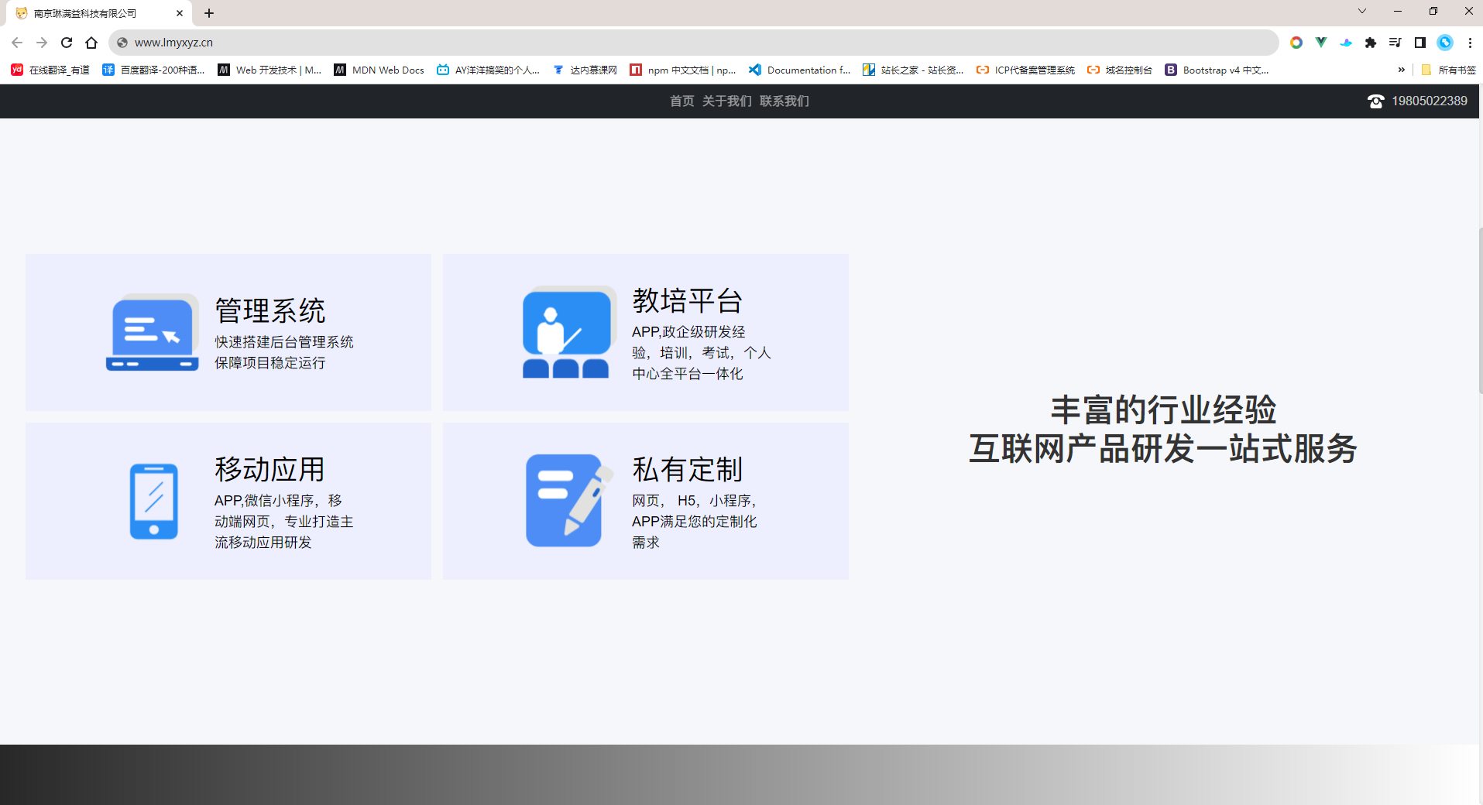Viewport: 1483px width, 805px height.
Task: Select the 南京琳满益科技有限公司 tab
Action: pos(99,13)
